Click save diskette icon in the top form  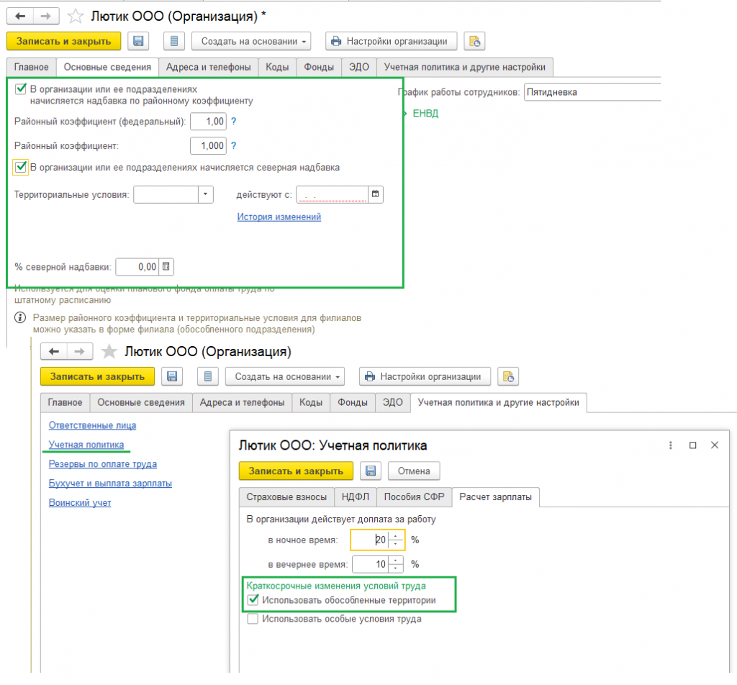click(138, 41)
